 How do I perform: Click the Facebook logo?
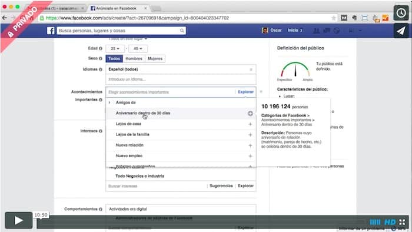click(51, 31)
